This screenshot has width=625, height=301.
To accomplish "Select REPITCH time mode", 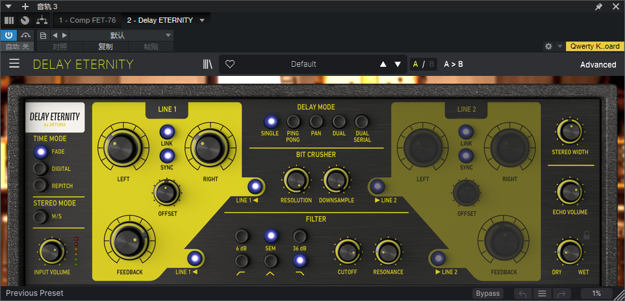I will (40, 186).
